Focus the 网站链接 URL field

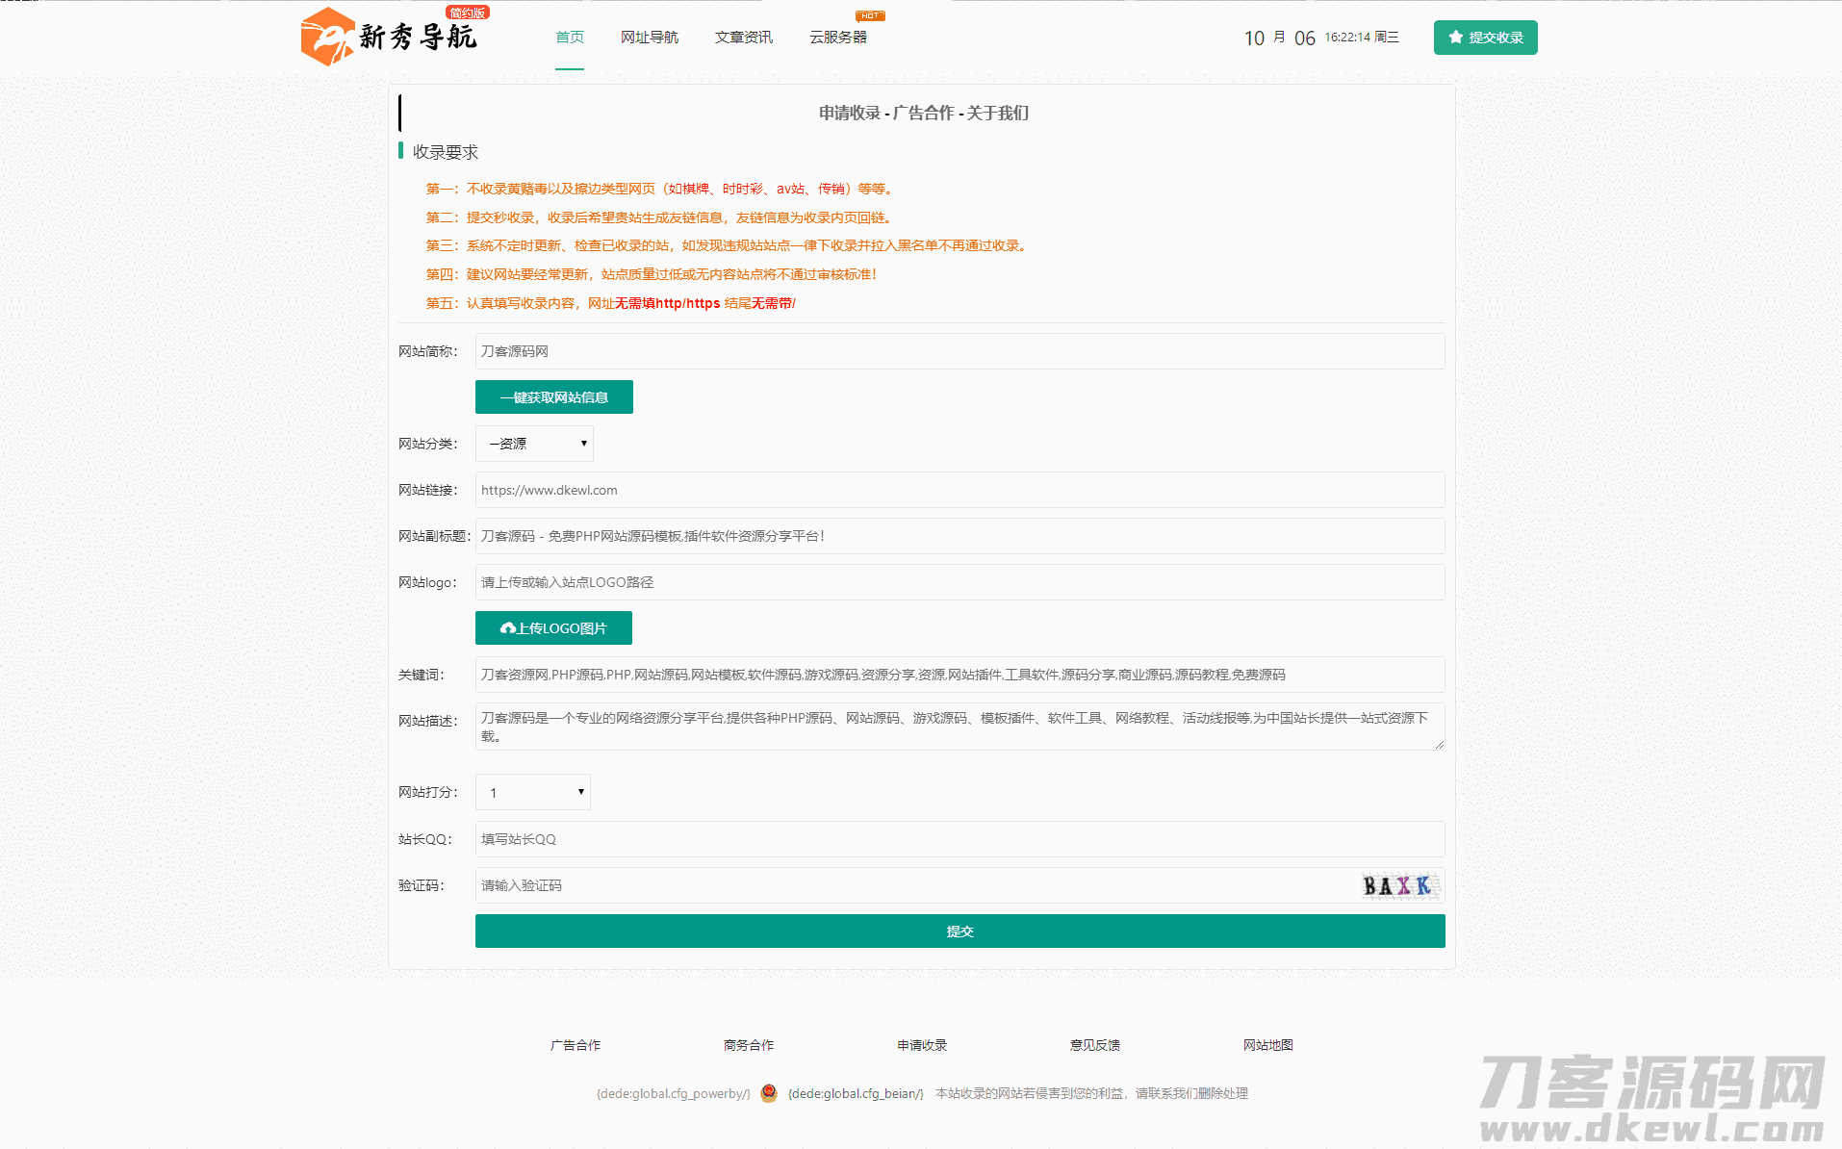pyautogui.click(x=960, y=490)
